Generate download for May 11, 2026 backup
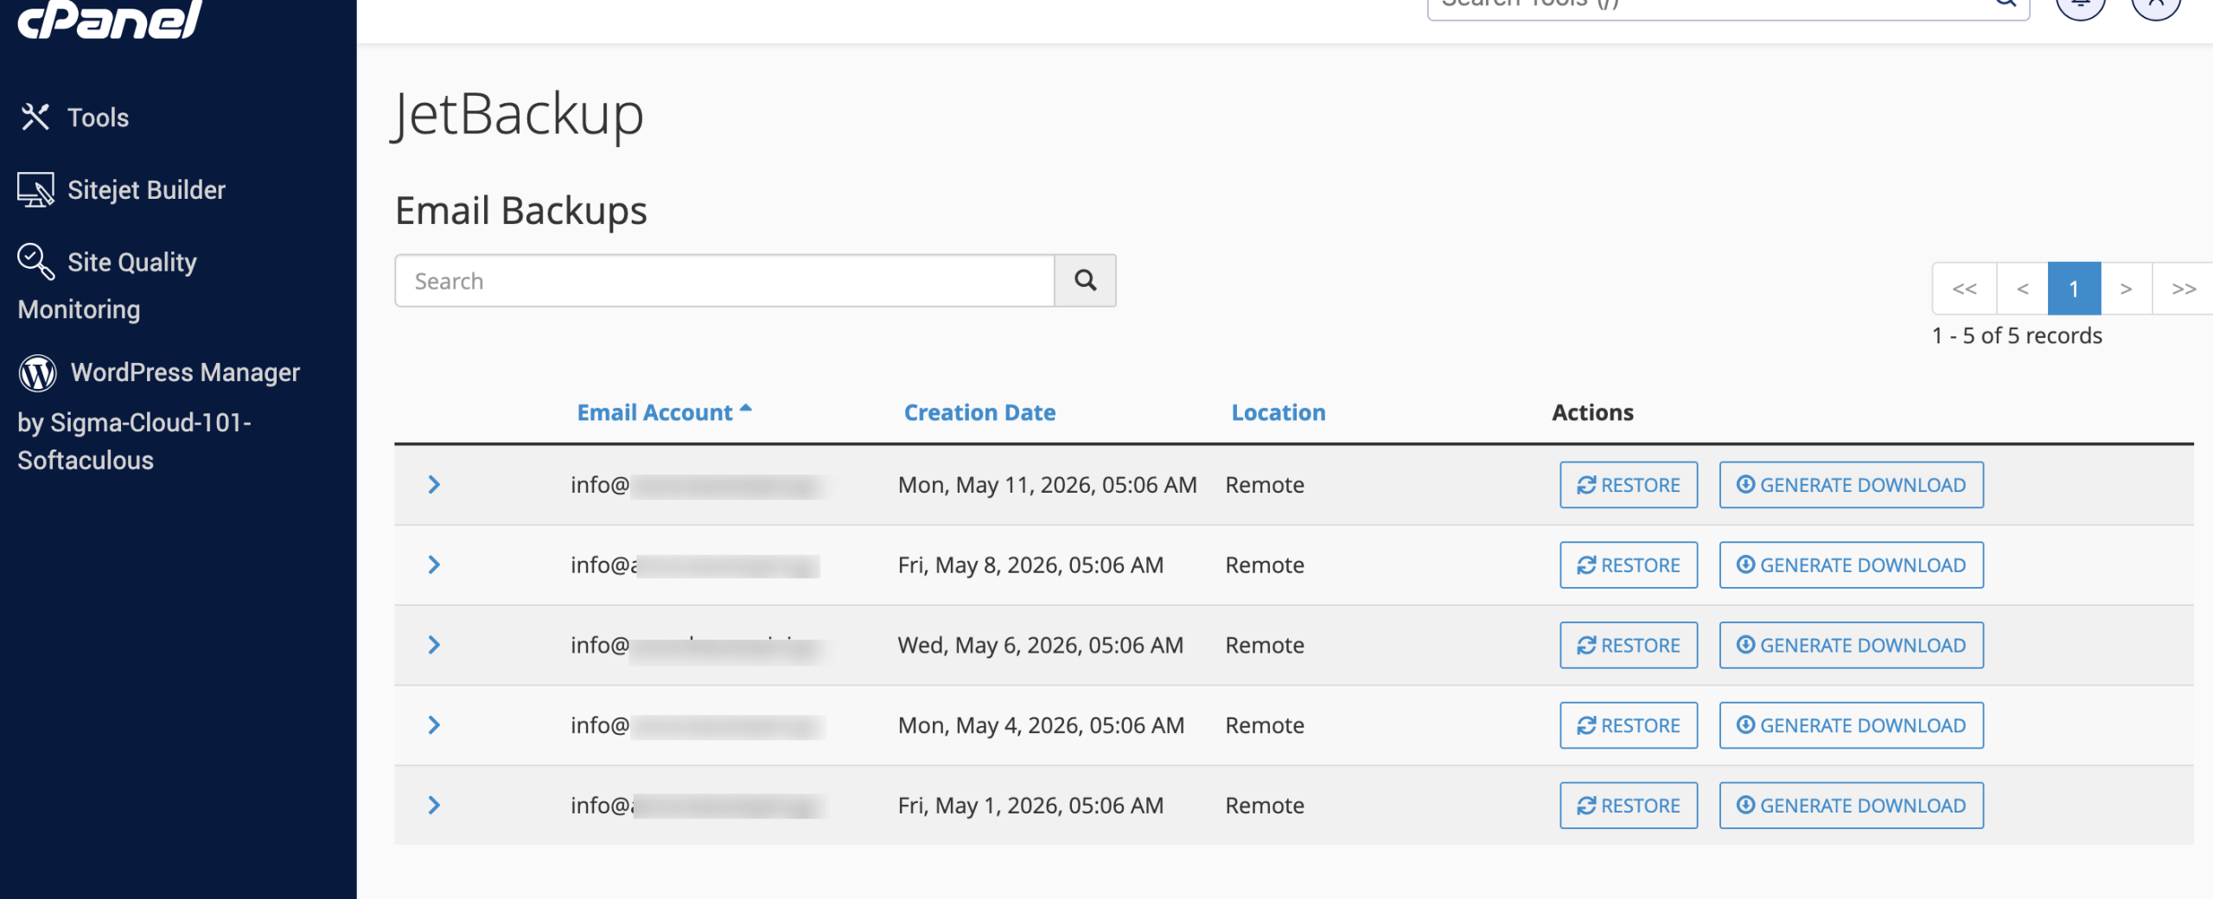Screen dimensions: 2213x899 point(1852,485)
